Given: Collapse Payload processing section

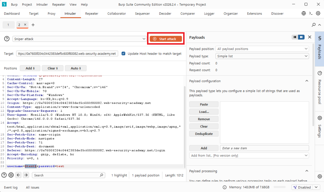Looking at the screenshot, I should click(307, 171).
